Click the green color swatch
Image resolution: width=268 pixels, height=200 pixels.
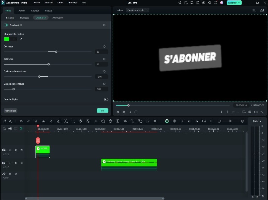point(7,39)
